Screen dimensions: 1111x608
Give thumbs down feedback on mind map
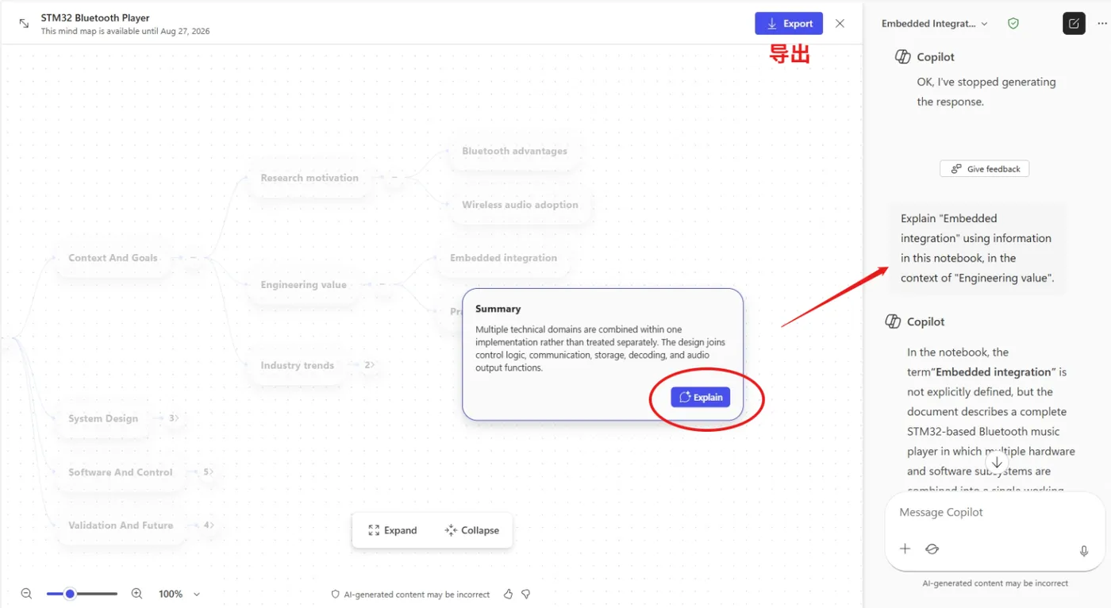point(525,594)
